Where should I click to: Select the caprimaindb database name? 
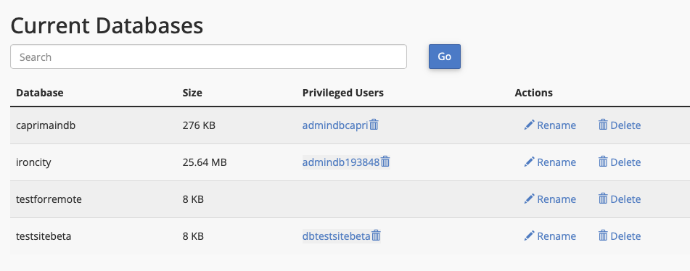[46, 125]
